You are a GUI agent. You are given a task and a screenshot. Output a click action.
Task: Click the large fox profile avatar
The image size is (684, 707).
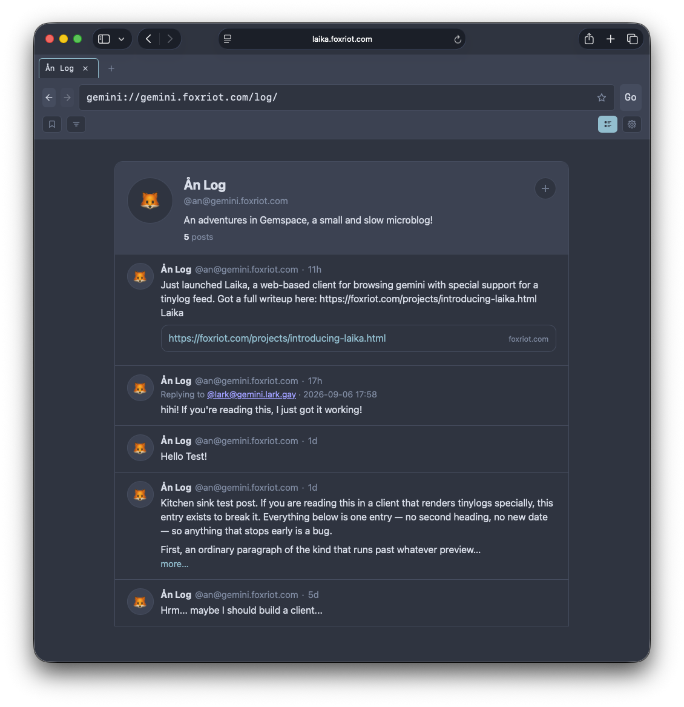[x=150, y=201]
